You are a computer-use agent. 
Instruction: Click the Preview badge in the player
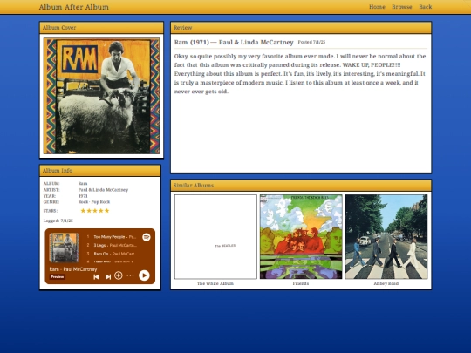point(57,277)
